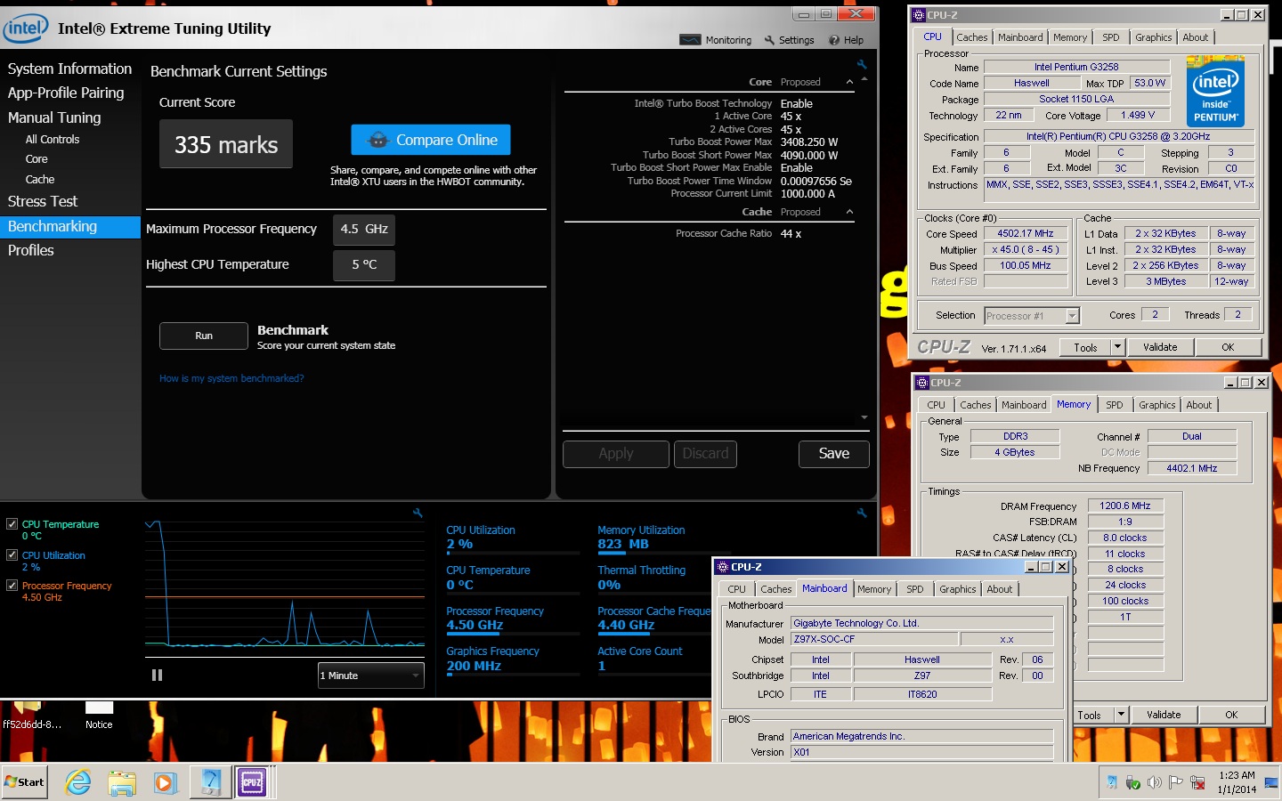Open the volume tray icon

(x=1154, y=782)
